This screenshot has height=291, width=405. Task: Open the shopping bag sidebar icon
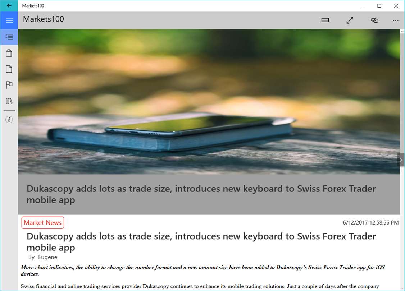[9, 53]
